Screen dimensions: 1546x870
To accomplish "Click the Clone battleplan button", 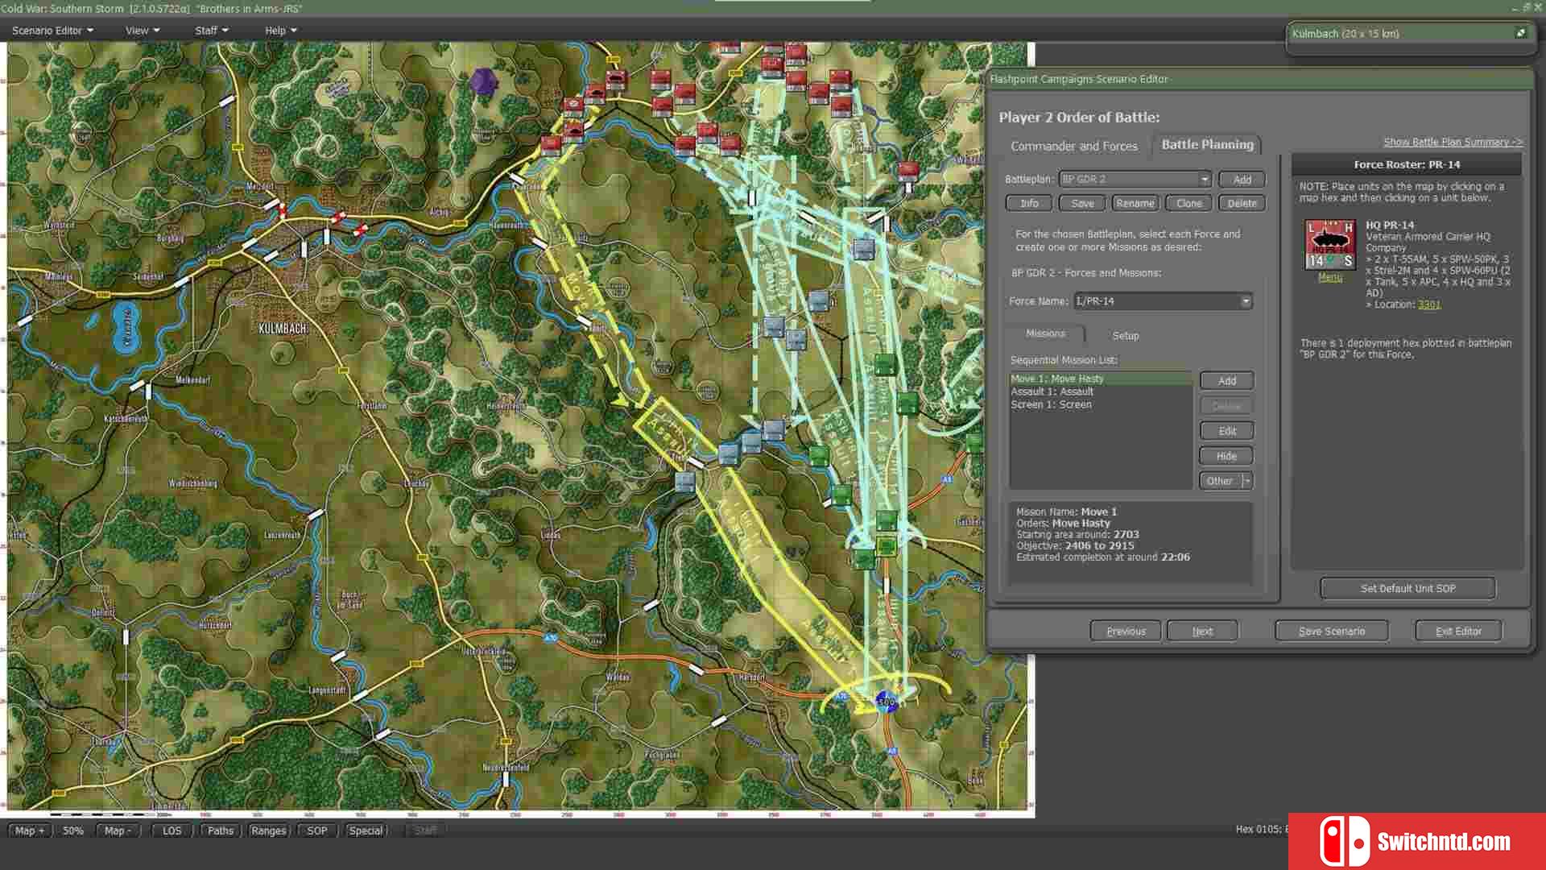I will pos(1188,204).
